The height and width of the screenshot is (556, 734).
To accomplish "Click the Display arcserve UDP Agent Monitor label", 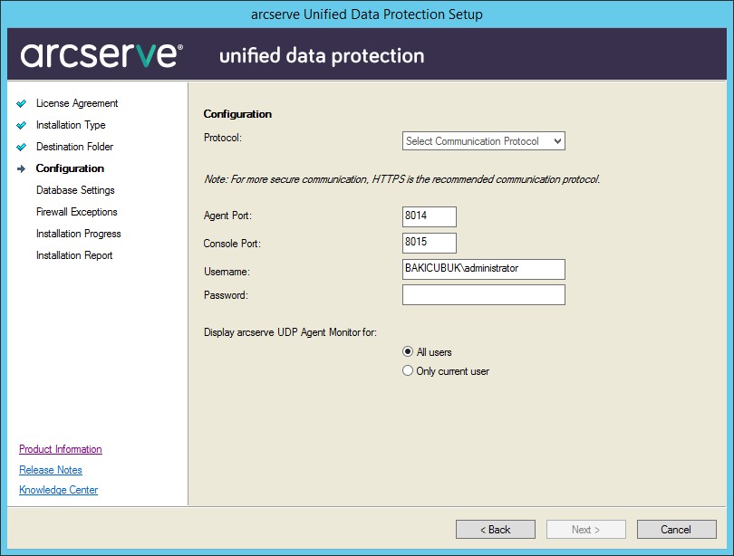I will tap(290, 332).
